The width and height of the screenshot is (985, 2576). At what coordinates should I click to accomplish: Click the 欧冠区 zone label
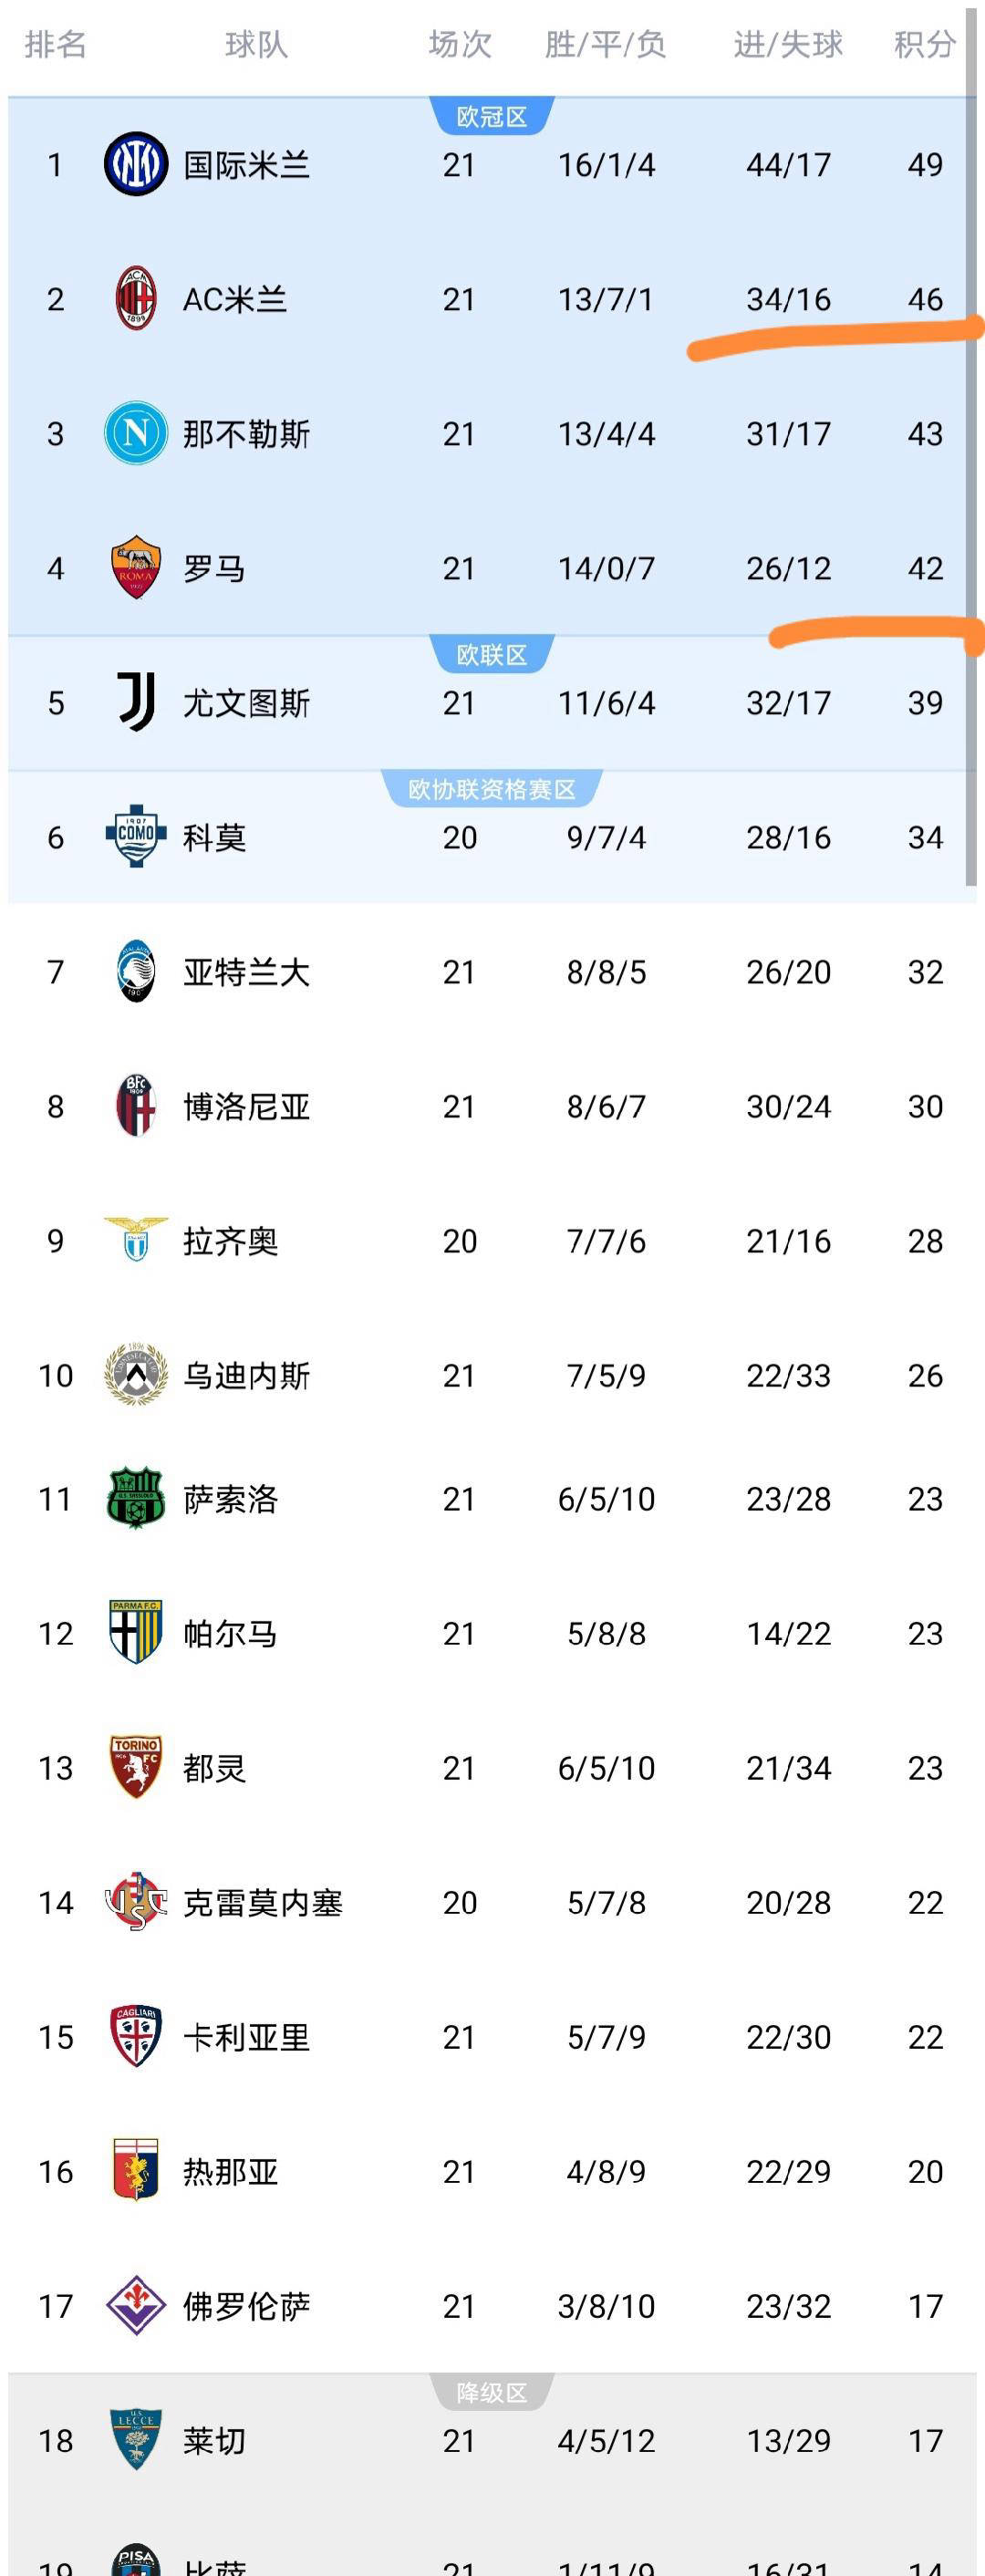point(491,117)
